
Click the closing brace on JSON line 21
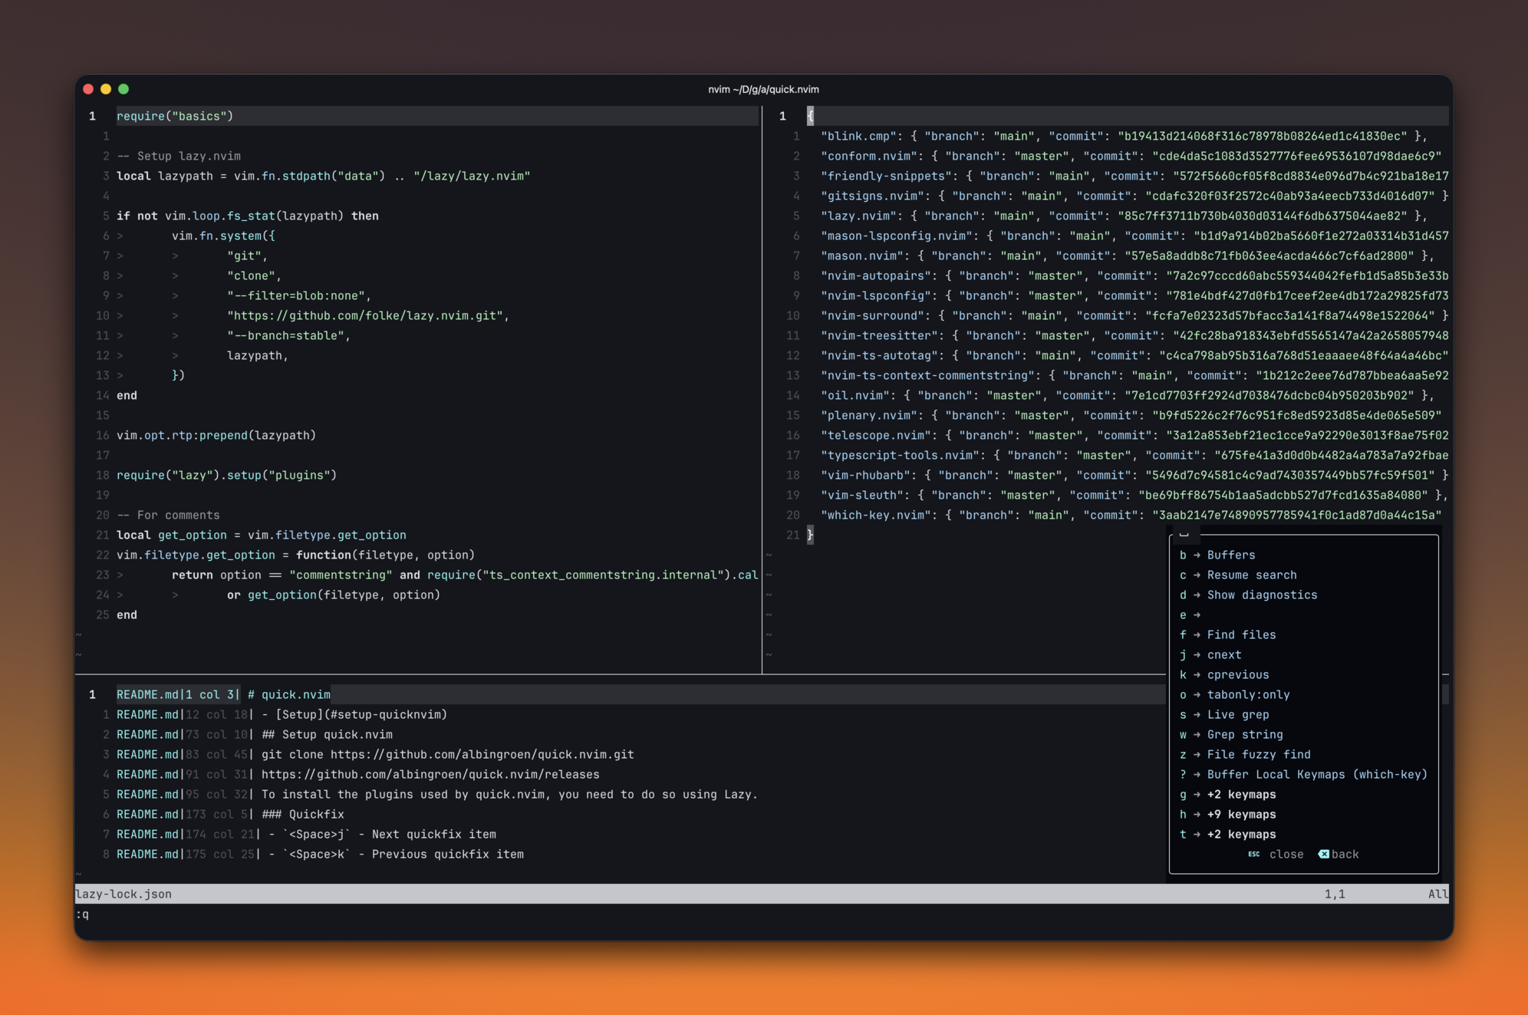click(810, 535)
